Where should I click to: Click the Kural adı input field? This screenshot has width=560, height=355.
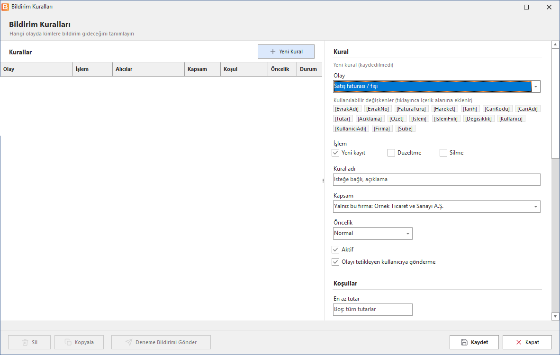click(x=436, y=180)
